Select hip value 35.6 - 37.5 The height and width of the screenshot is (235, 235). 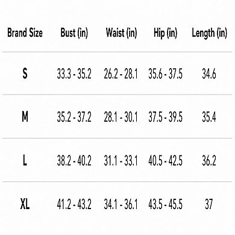tap(166, 74)
